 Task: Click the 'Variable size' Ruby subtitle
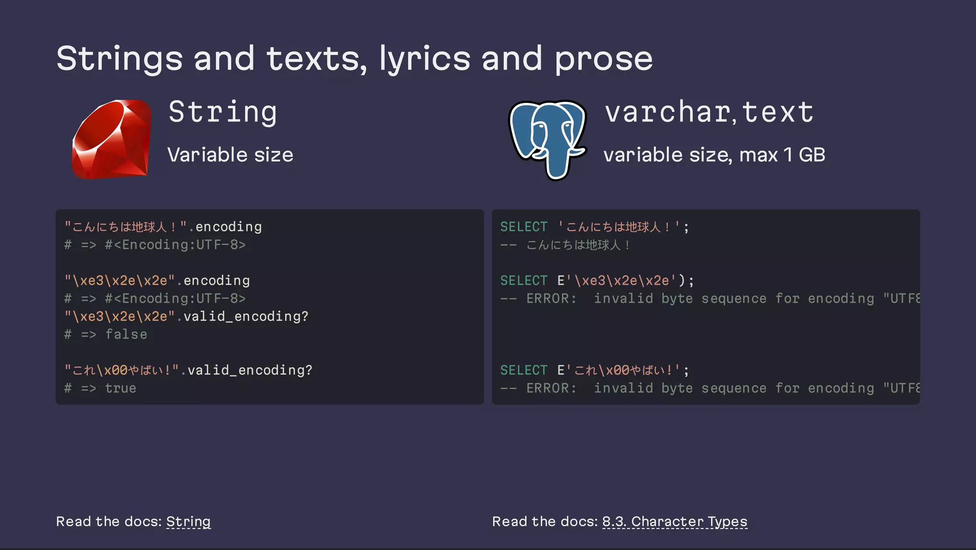[230, 155]
